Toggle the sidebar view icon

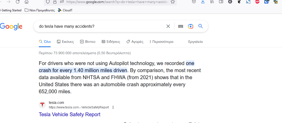click(x=221, y=2)
